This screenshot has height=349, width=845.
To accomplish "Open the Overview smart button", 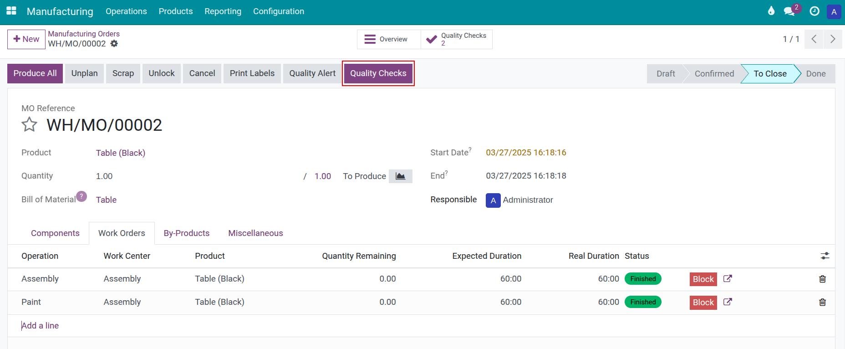I will point(389,39).
